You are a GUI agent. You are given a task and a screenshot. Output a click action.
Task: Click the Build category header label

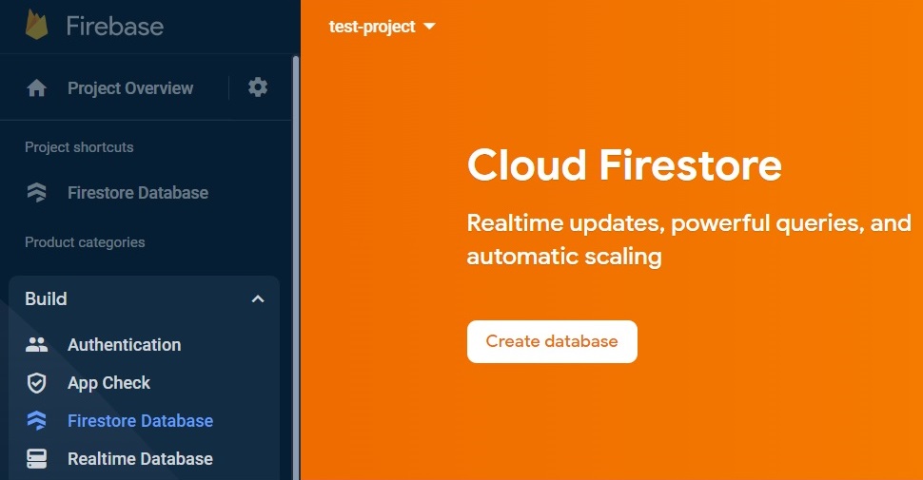tap(46, 298)
